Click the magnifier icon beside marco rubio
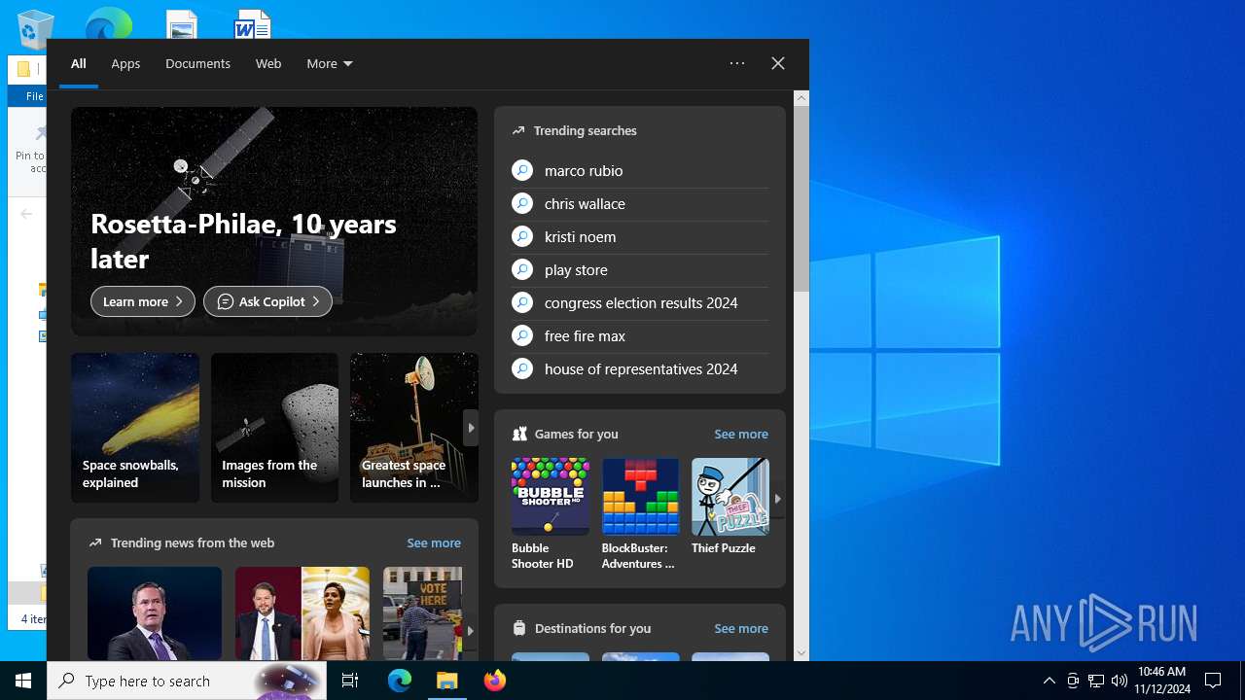Screen dimensions: 1245x700 click(522, 171)
